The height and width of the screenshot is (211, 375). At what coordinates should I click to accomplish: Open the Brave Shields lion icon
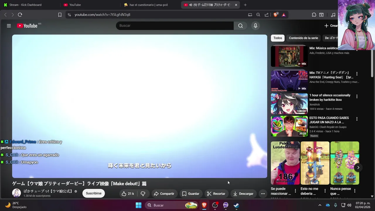click(x=275, y=15)
